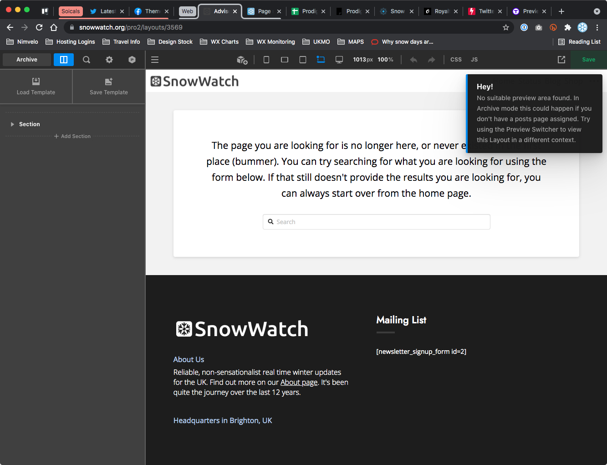Open the Archive layout type dropdown

[27, 60]
